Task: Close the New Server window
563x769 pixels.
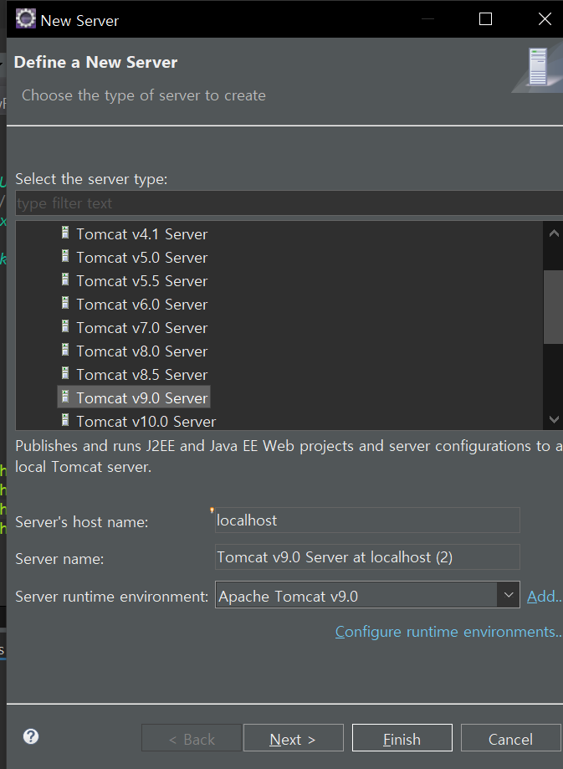Action: pos(545,18)
